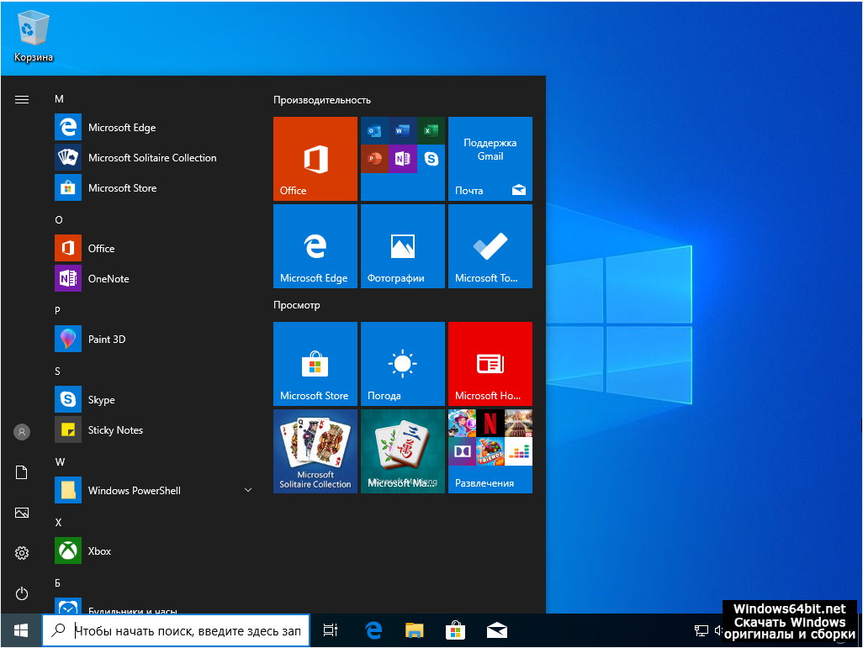Open the Office tile in Производительность group
Screen dimensions: 863x648
click(x=315, y=159)
